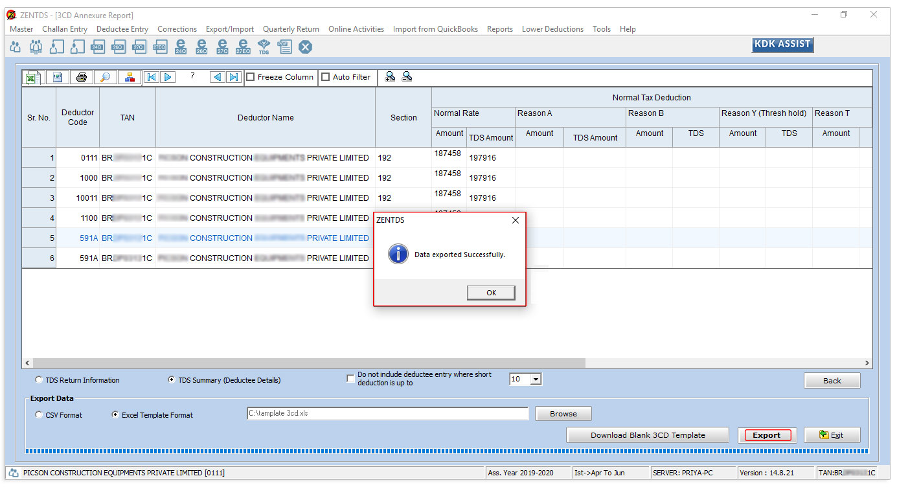Click the PDF document icon in the toolbar
897x487 pixels.
[x=284, y=47]
